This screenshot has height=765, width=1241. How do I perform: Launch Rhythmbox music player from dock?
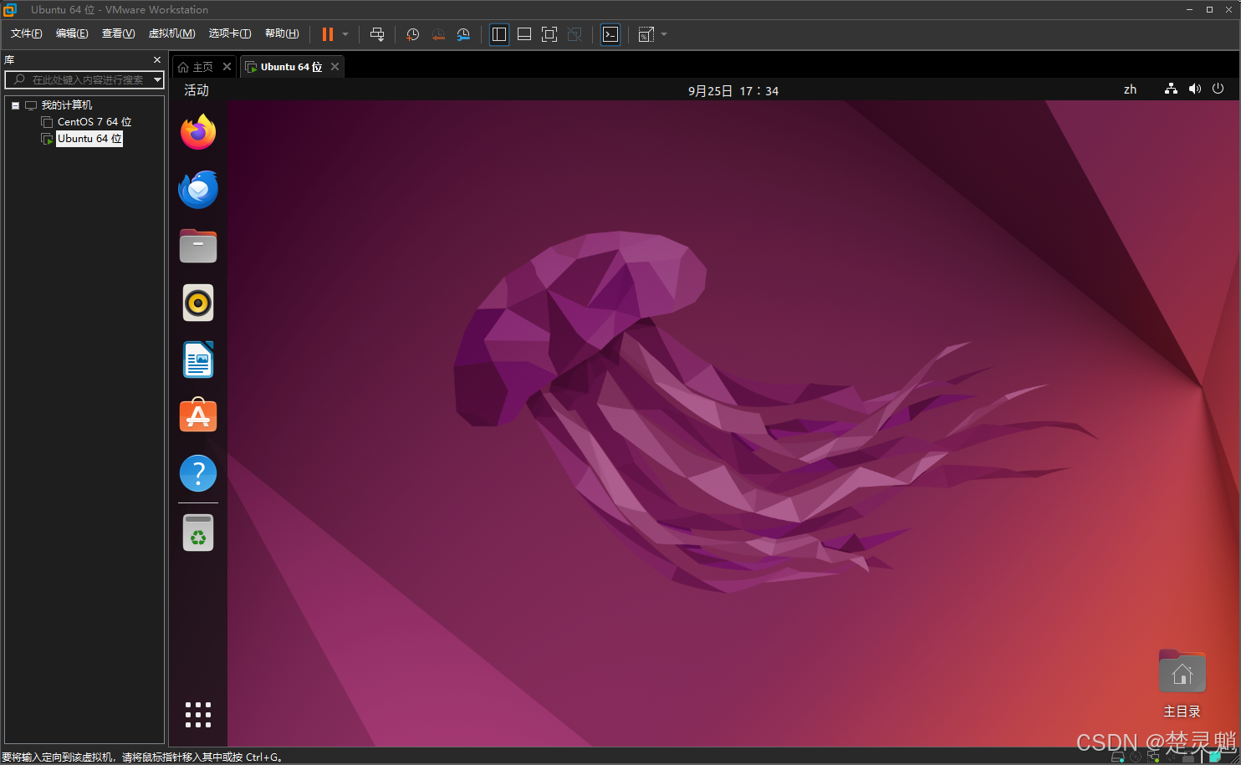click(x=198, y=303)
